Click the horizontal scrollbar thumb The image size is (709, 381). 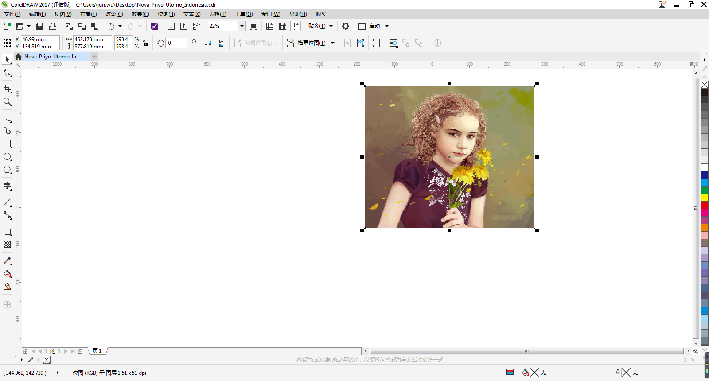(527, 351)
